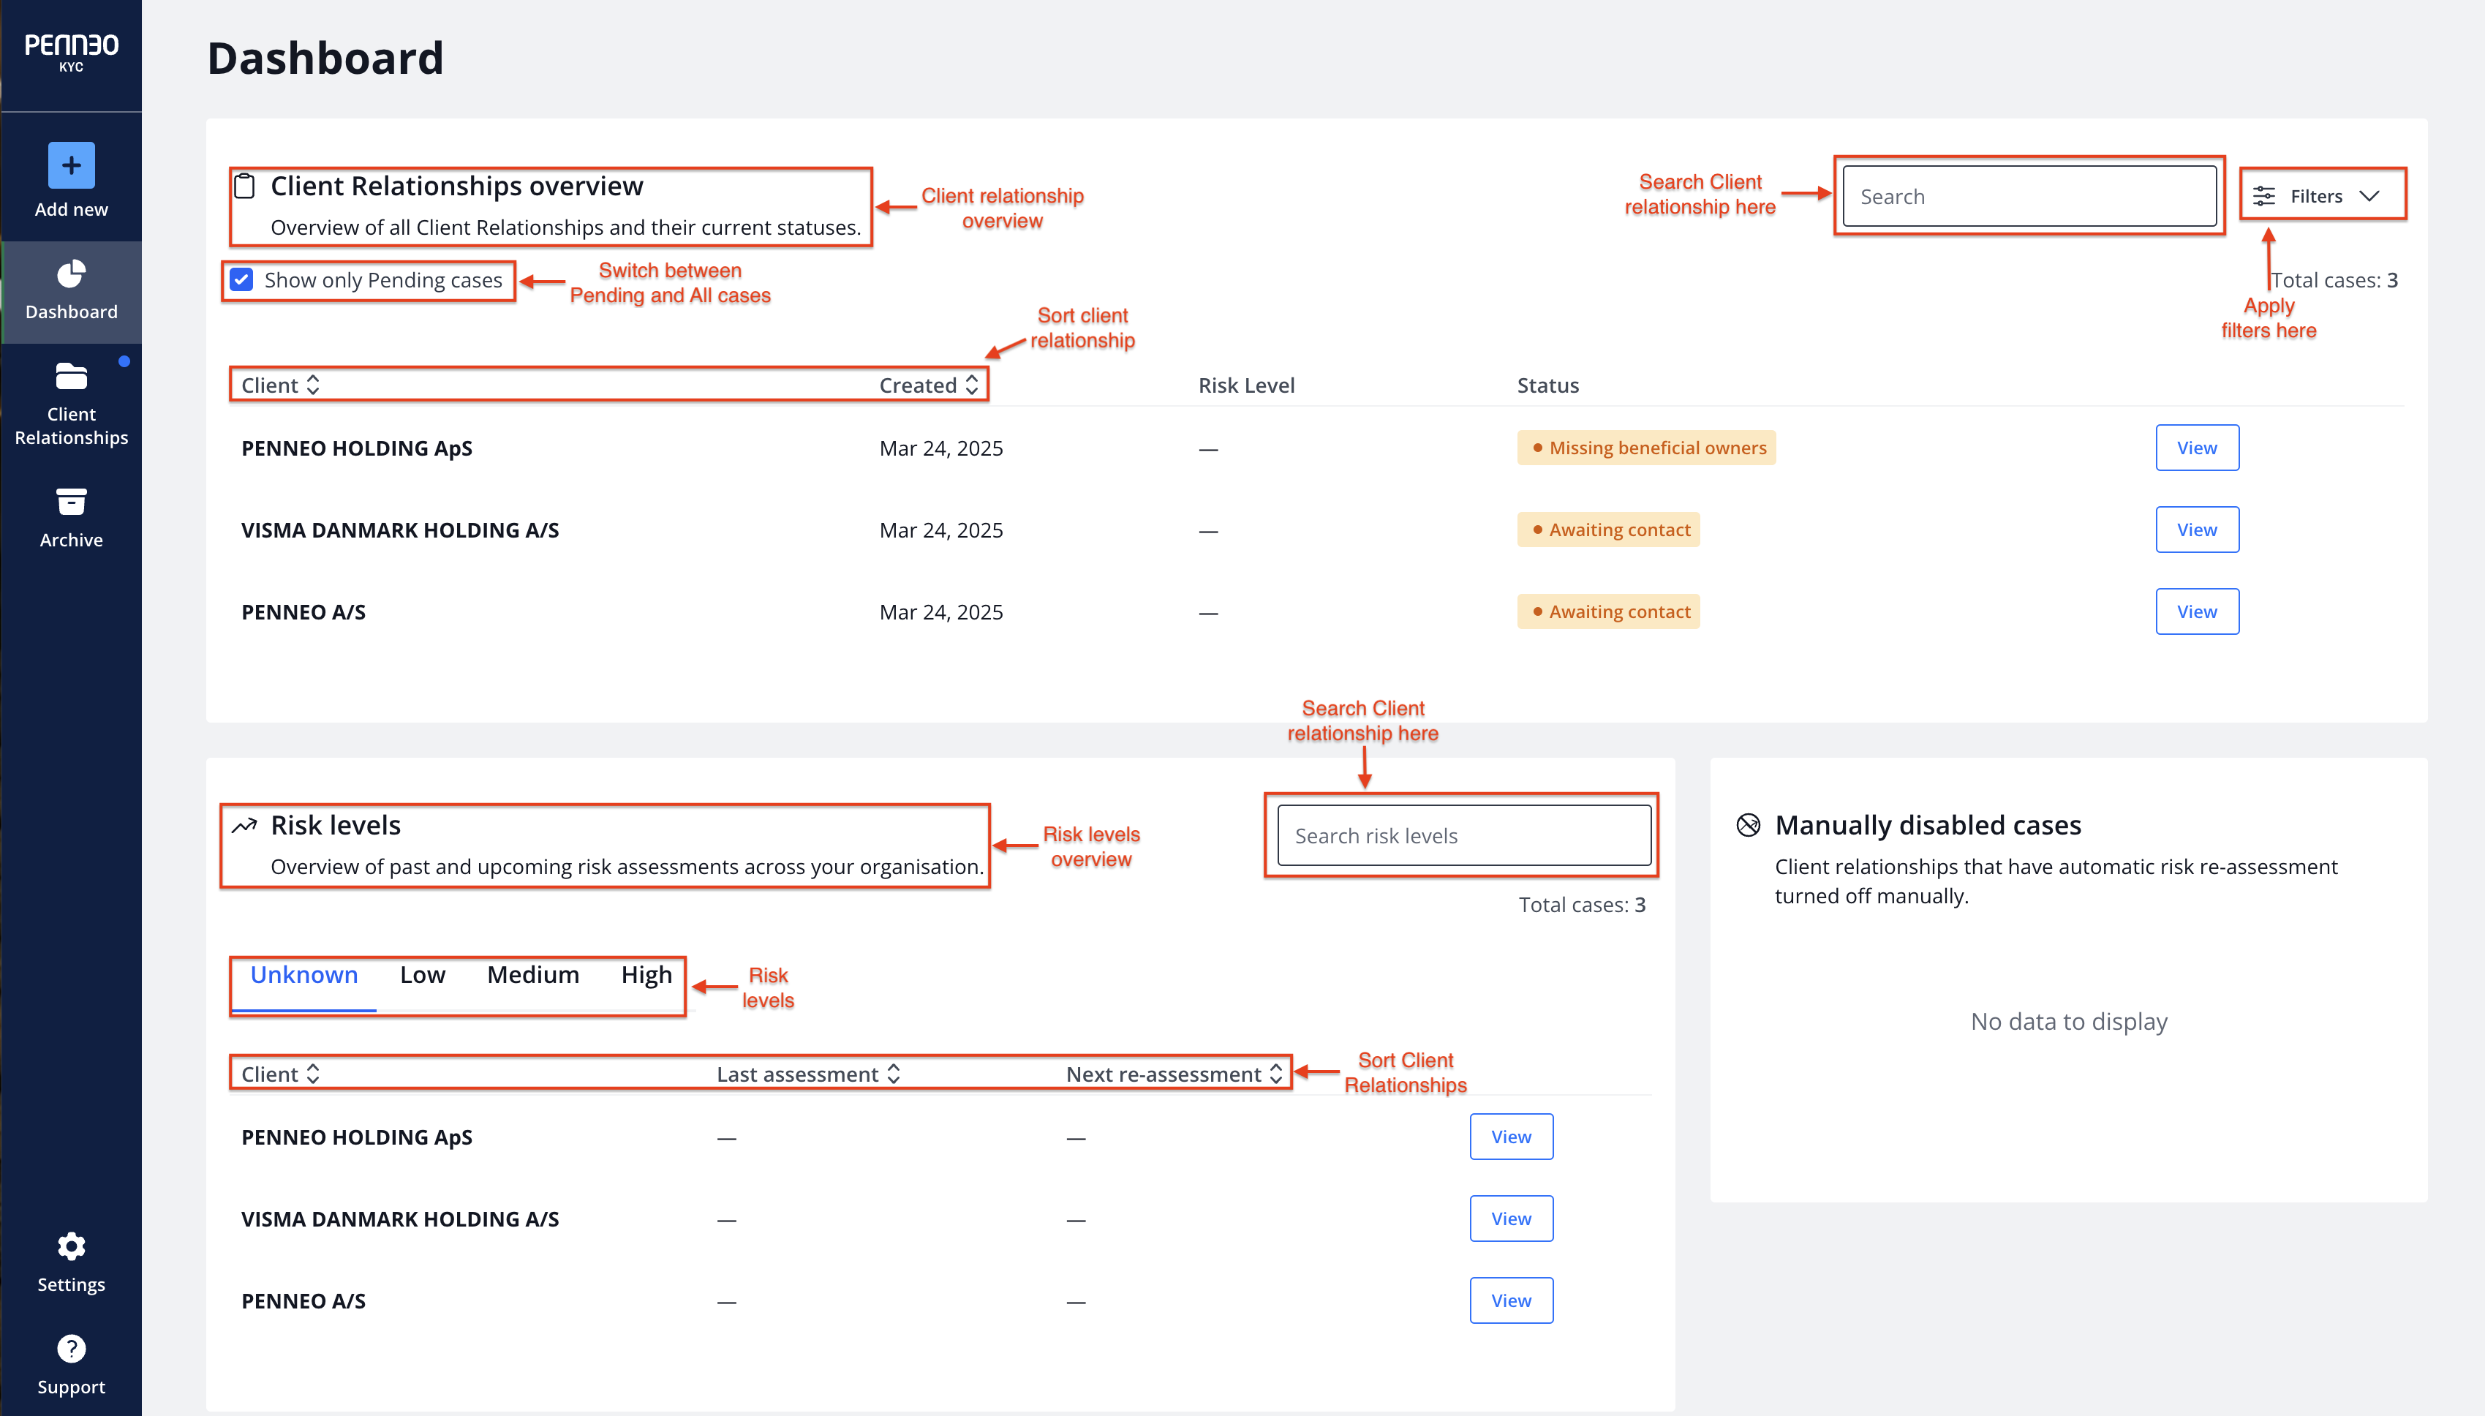Click the trend arrow icon beside Risk levels
This screenshot has width=2485, height=1416.
244,826
